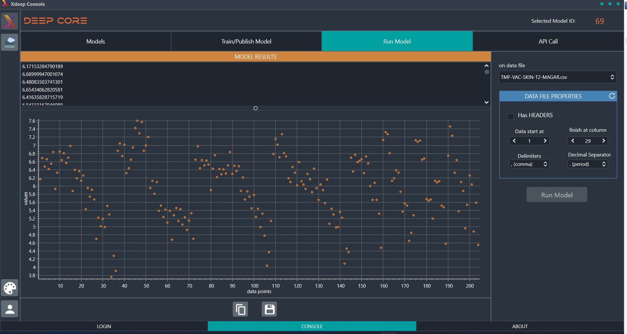
Task: Copy model results to clipboard
Action: click(x=240, y=309)
